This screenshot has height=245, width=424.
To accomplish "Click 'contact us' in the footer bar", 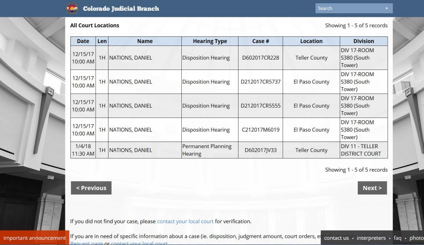I will click(x=336, y=238).
